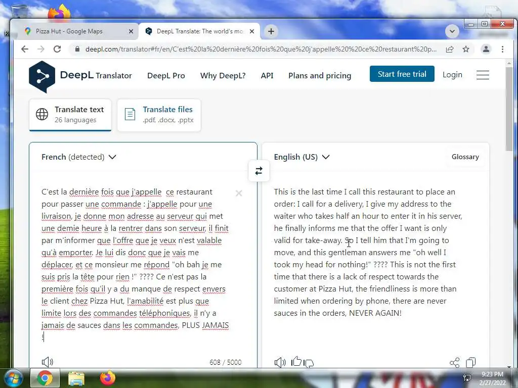The height and width of the screenshot is (388, 518).
Task: Click the English translation text
Action: tap(368, 253)
